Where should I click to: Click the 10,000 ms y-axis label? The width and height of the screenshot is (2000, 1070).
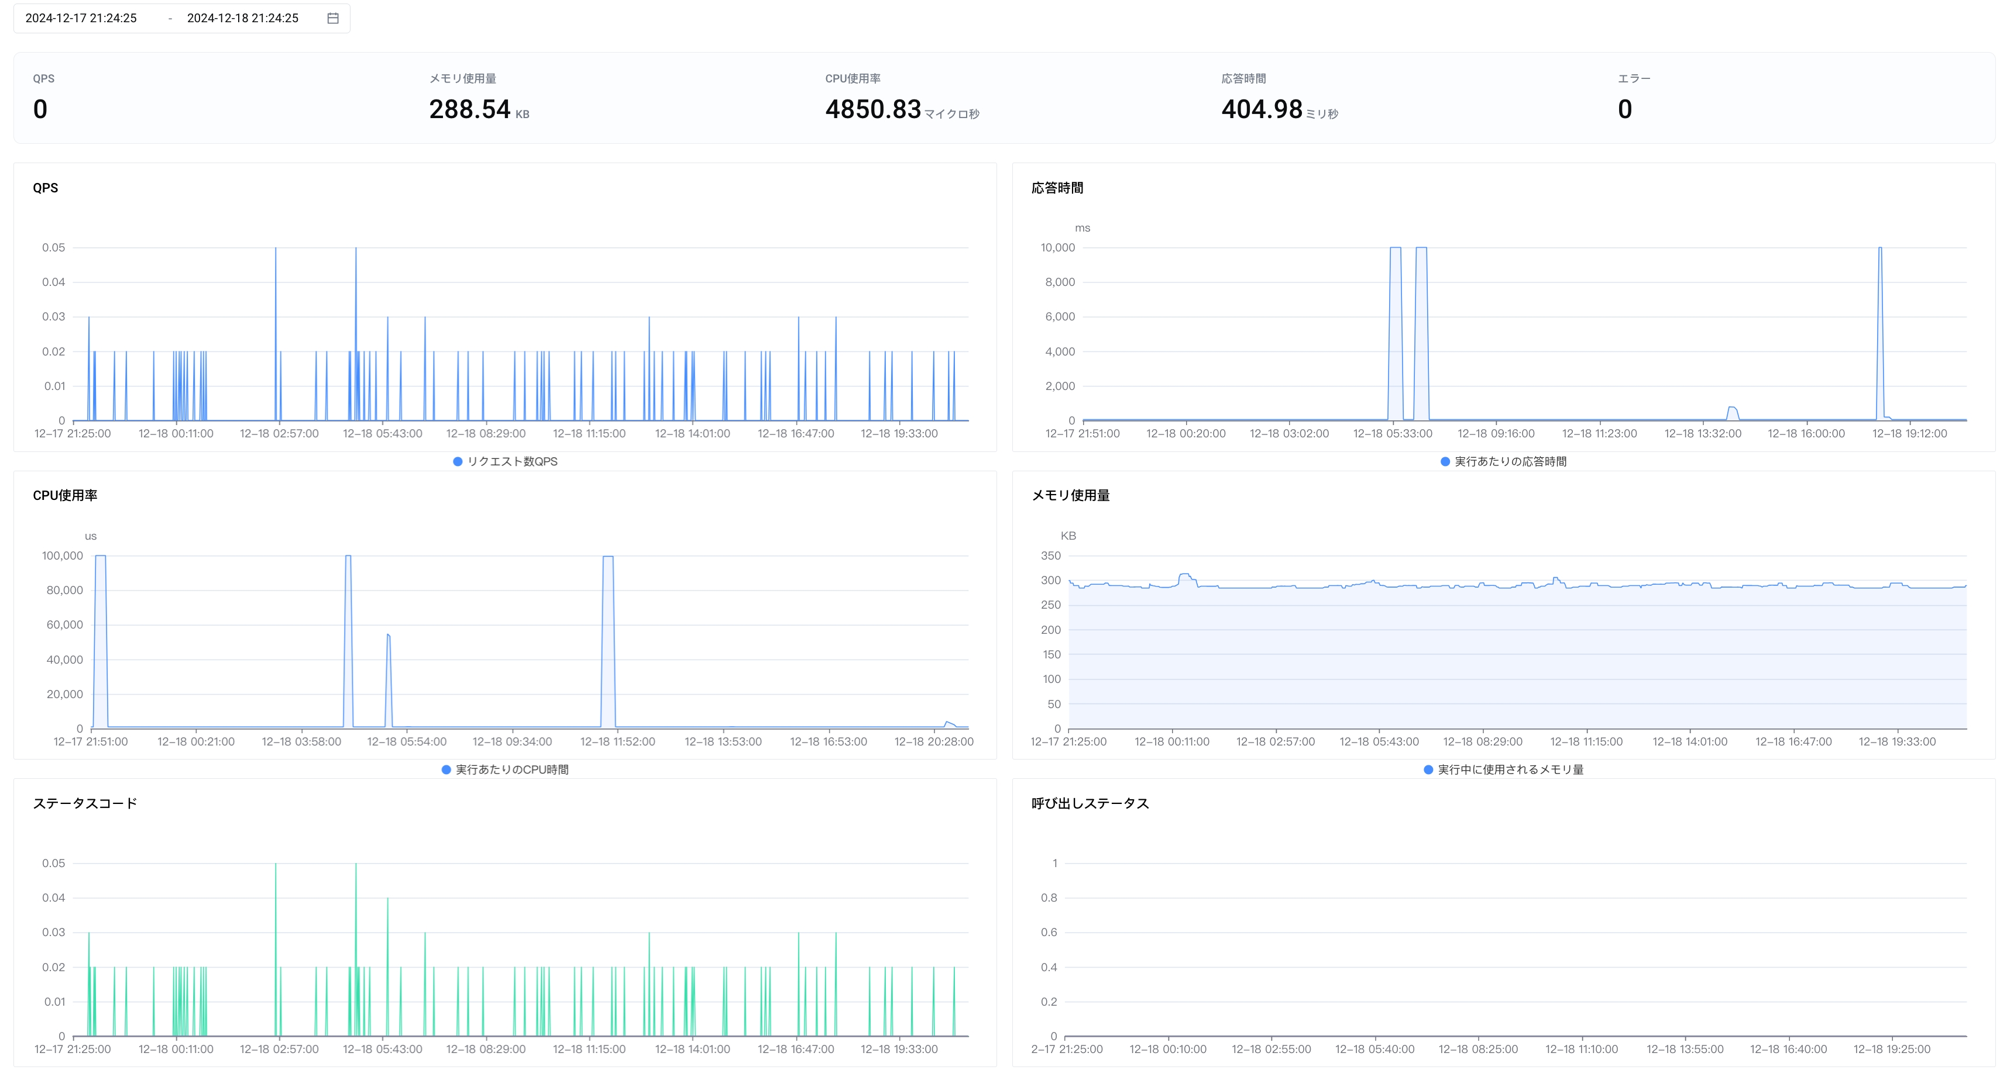point(1057,247)
